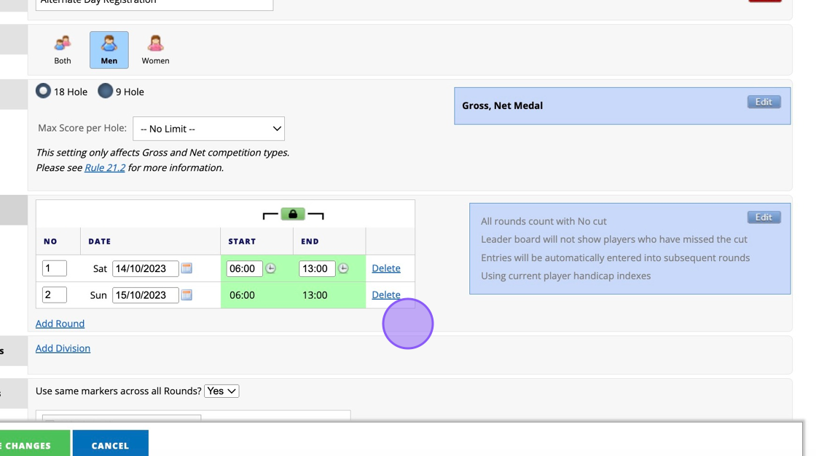Toggle the green lock icon above times
816x456 pixels.
click(293, 214)
